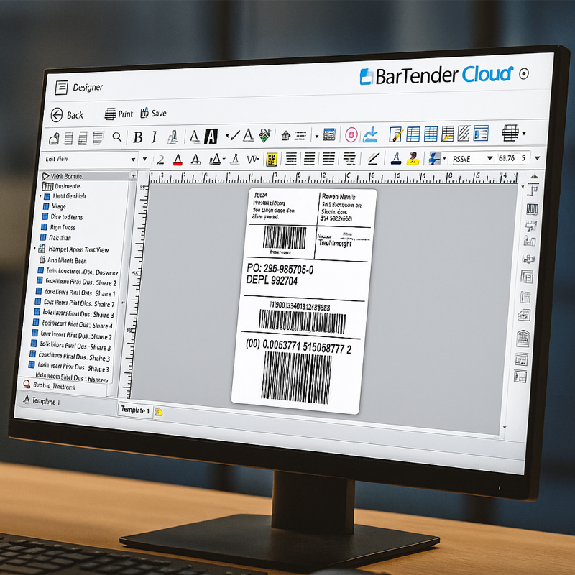Click the green tag icon
The width and height of the screenshot is (575, 575).
264,135
